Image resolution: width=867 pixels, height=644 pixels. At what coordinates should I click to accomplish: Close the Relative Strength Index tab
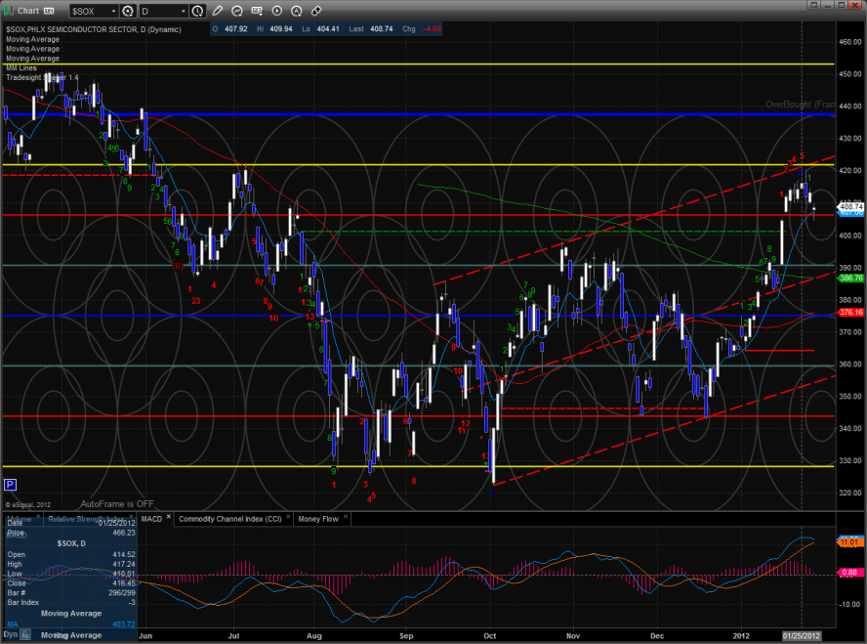(x=132, y=517)
